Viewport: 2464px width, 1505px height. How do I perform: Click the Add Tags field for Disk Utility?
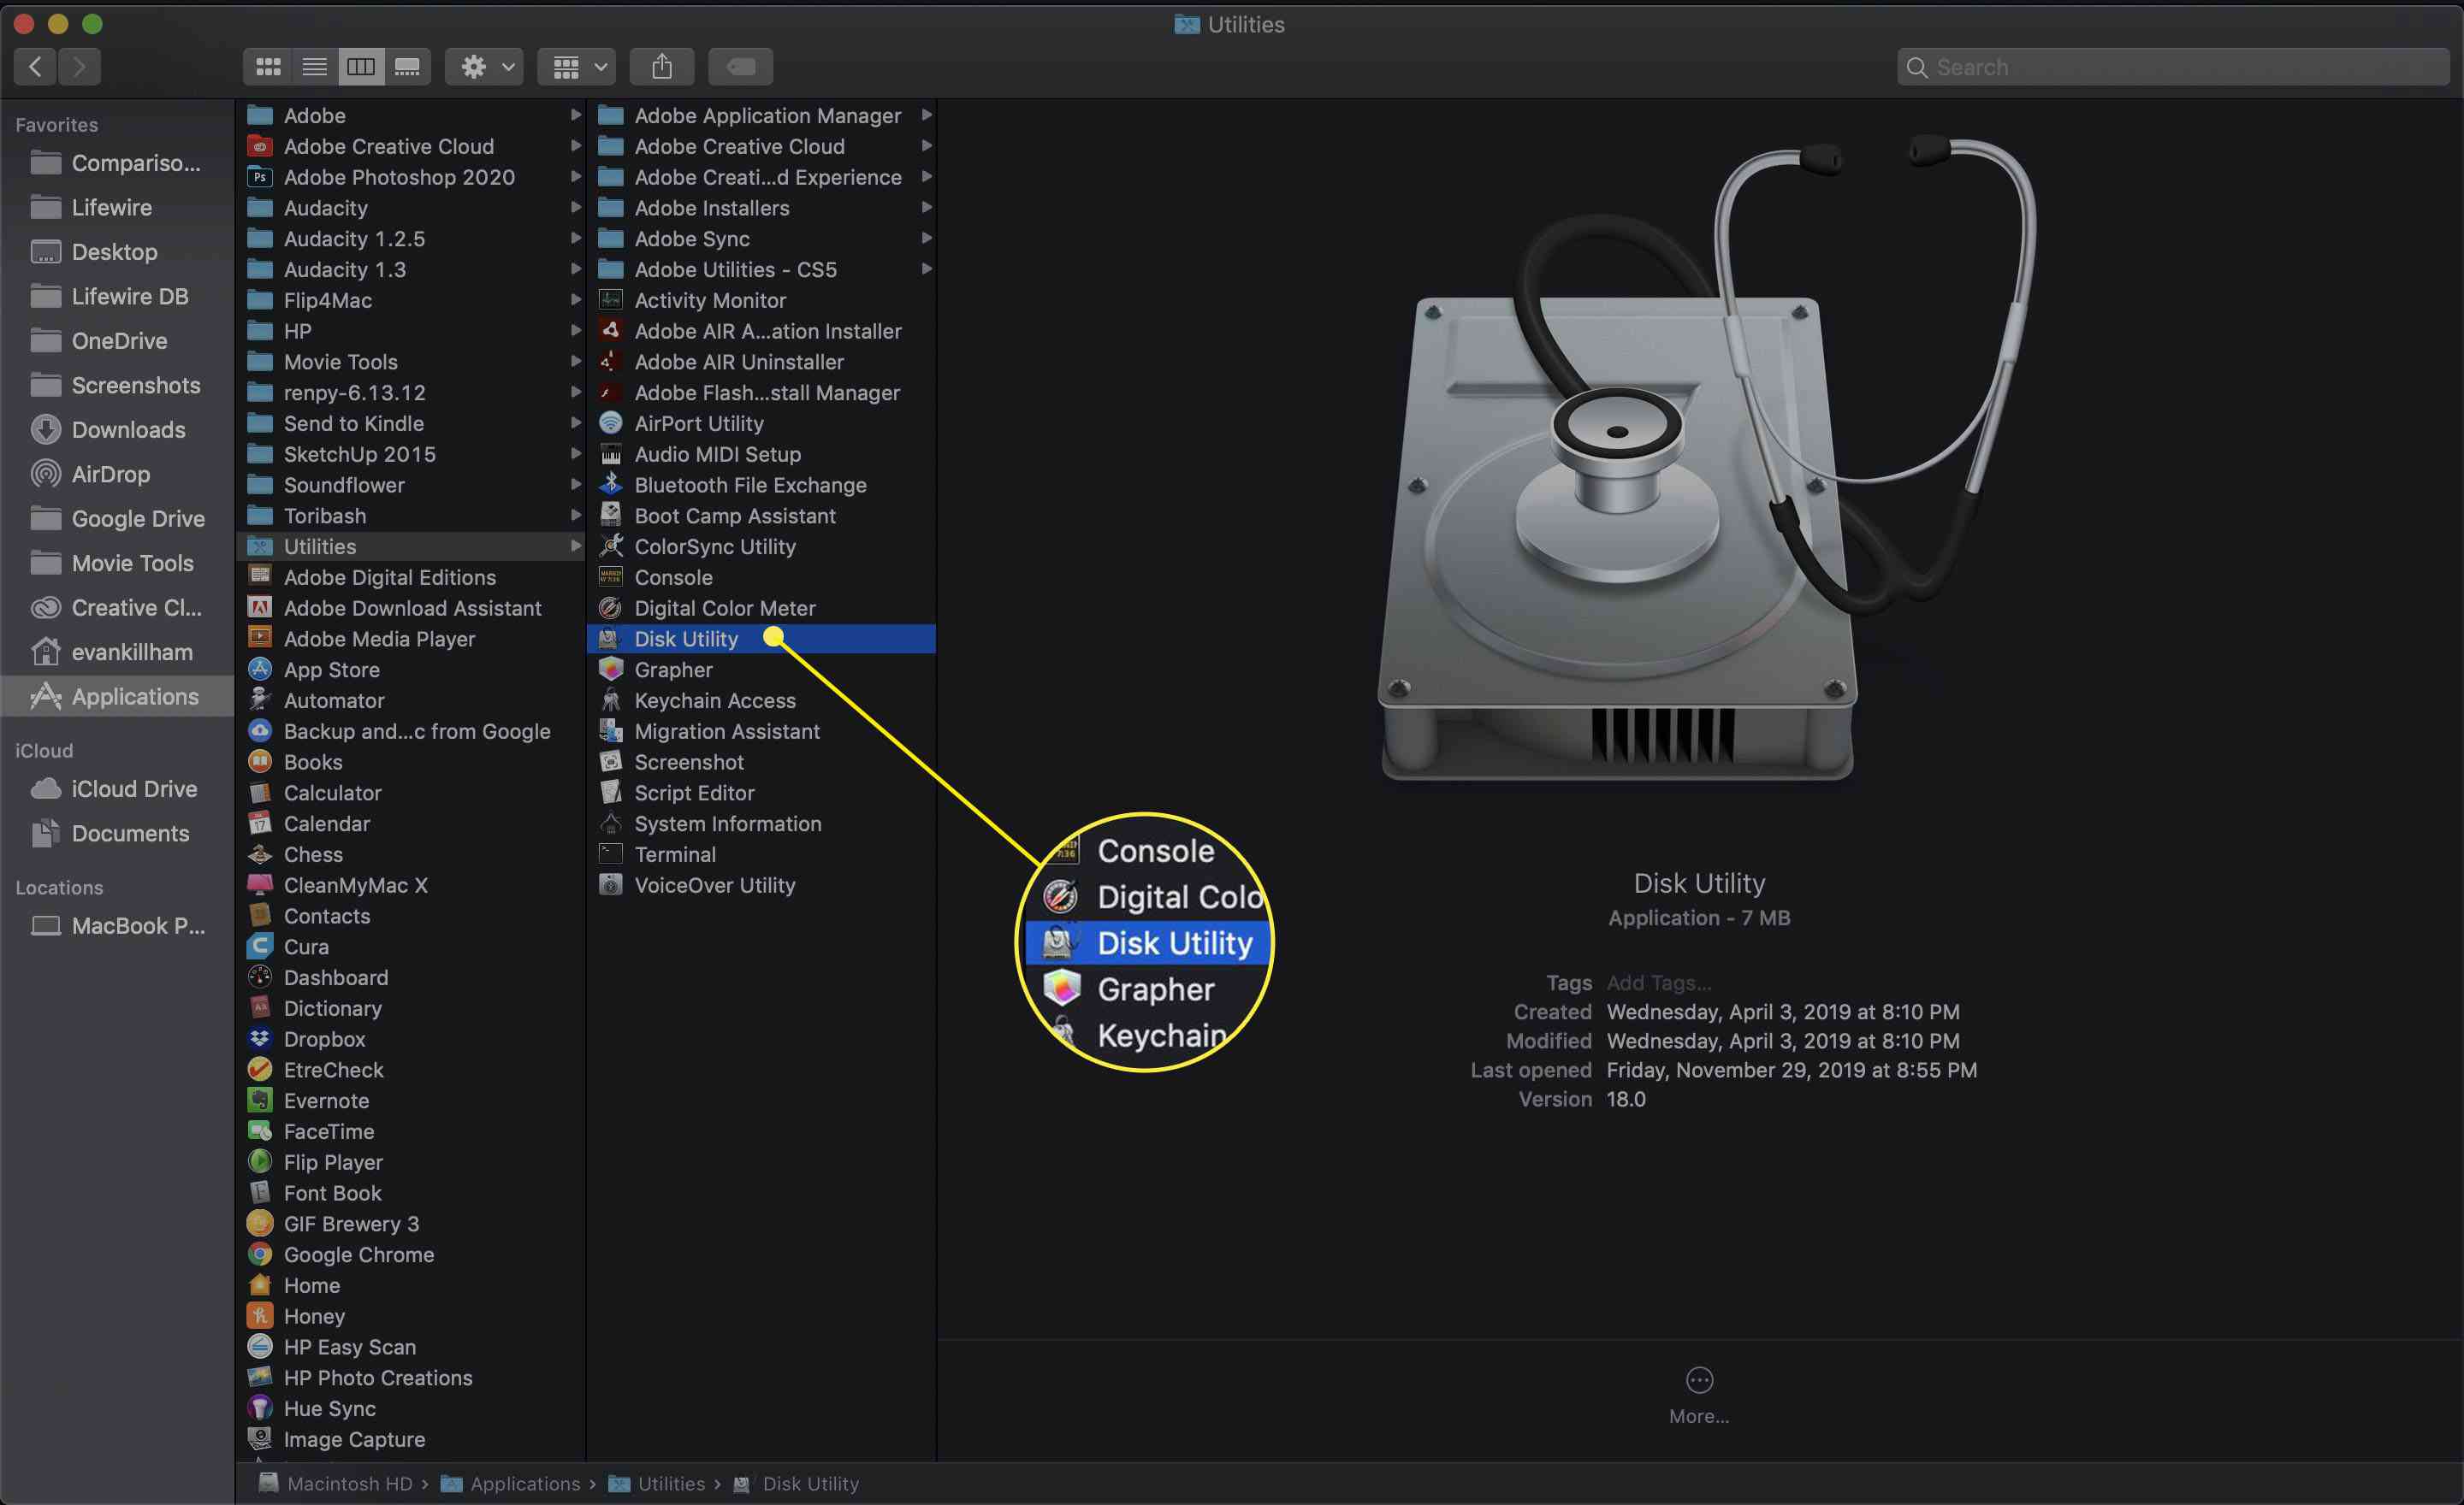click(x=1660, y=981)
